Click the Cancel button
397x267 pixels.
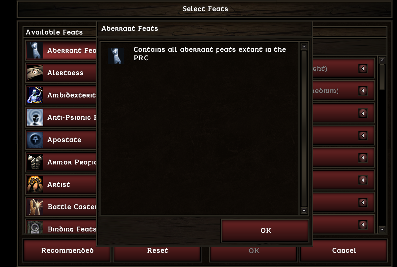point(344,250)
